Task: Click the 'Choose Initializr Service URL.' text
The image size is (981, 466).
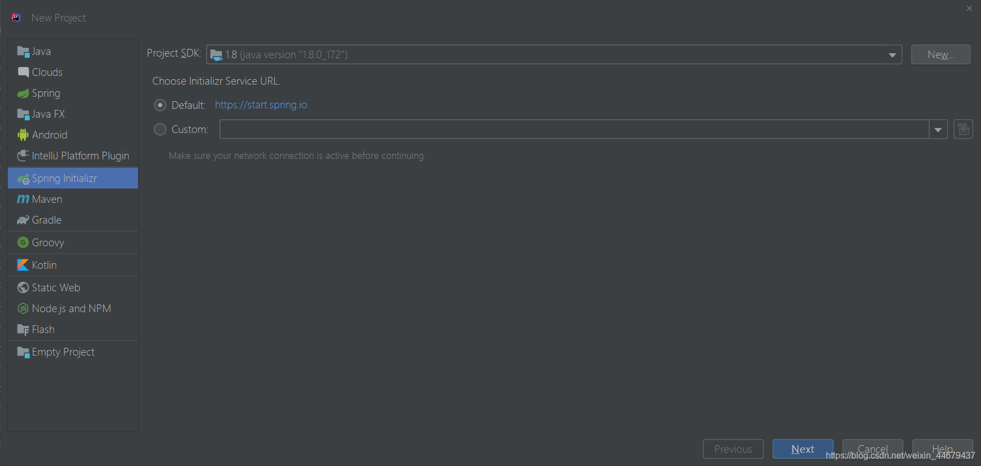Action: tap(216, 81)
